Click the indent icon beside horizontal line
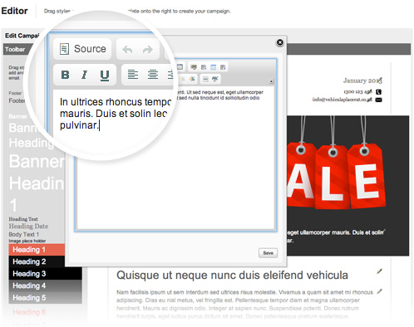The width and height of the screenshot is (414, 327). pos(192,79)
